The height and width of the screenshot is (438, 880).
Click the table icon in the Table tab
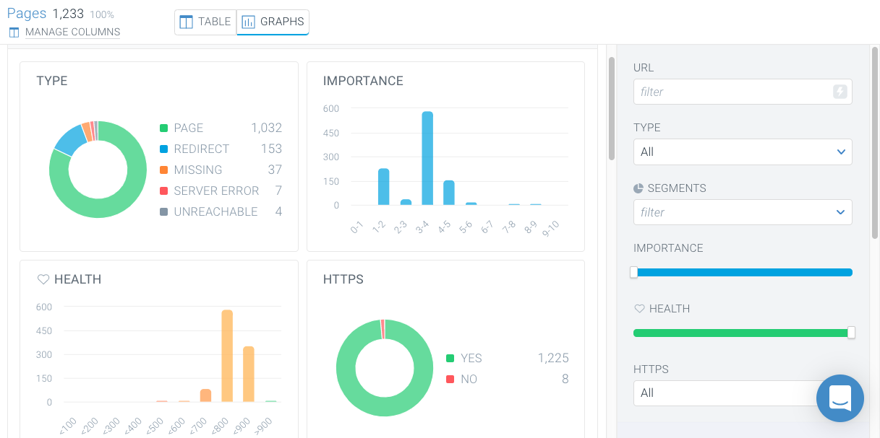(187, 22)
